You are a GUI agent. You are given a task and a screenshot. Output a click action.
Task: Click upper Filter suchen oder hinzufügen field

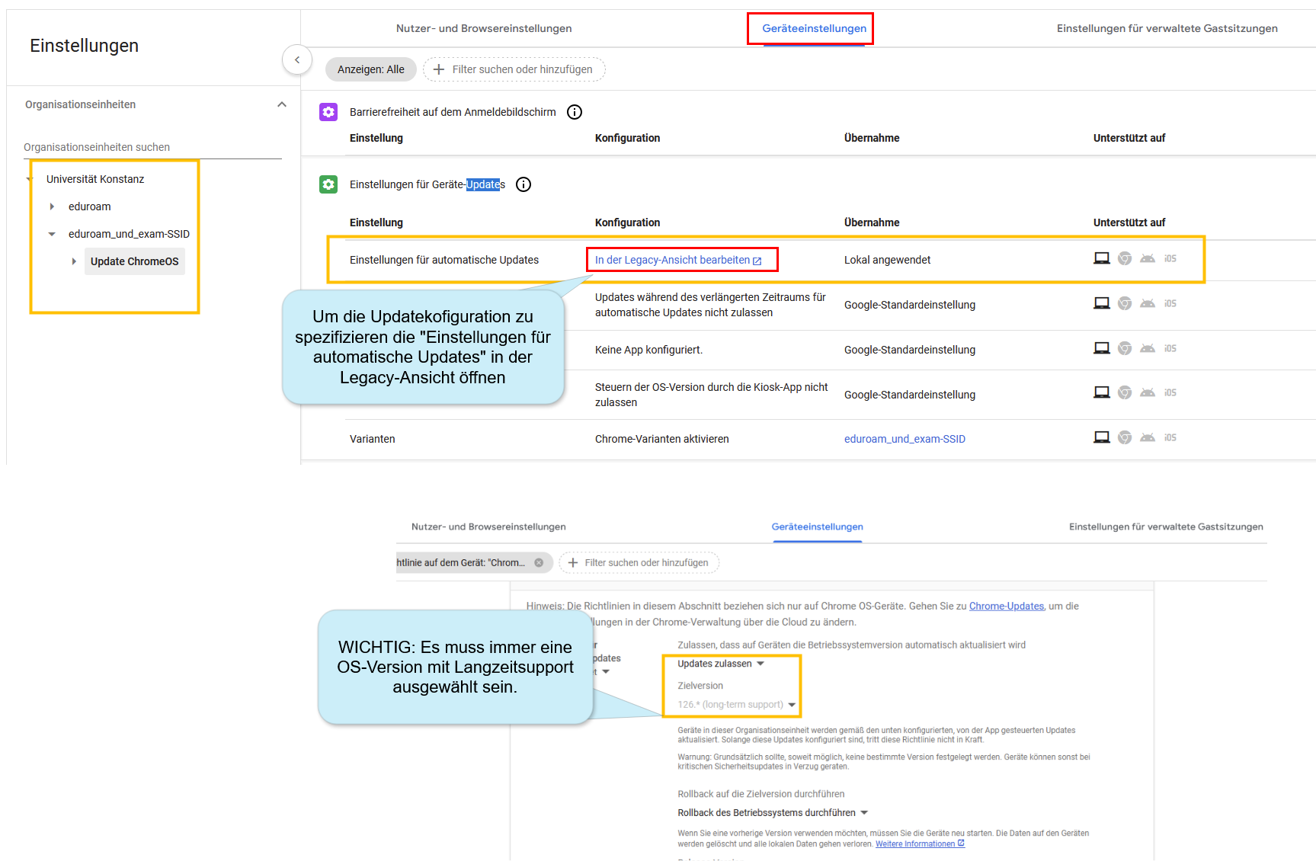tap(514, 69)
